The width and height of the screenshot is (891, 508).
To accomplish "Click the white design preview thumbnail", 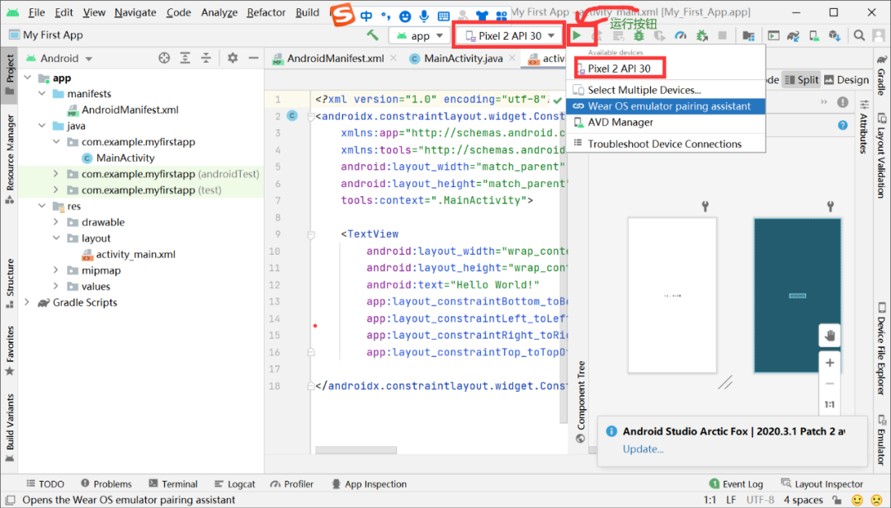I will click(x=672, y=295).
